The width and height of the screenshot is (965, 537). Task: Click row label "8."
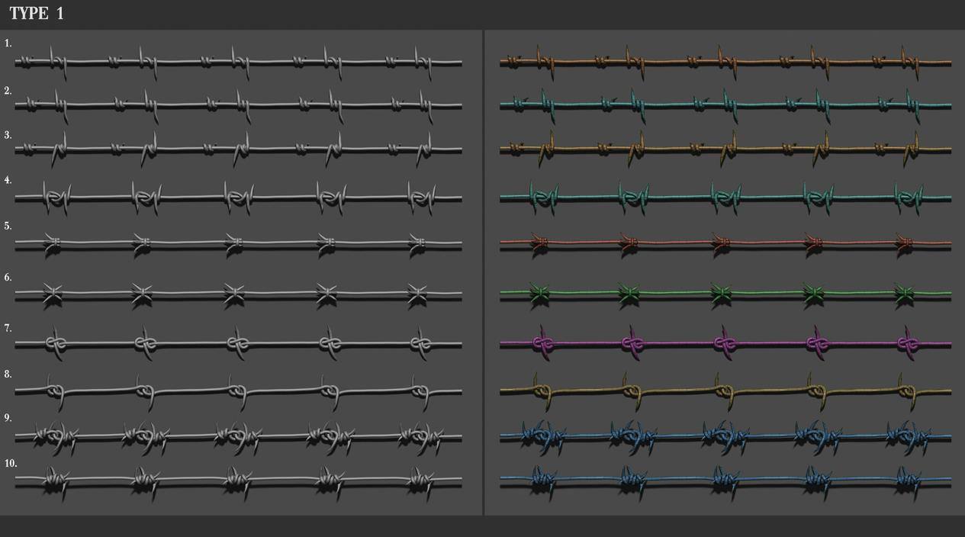pos(8,375)
